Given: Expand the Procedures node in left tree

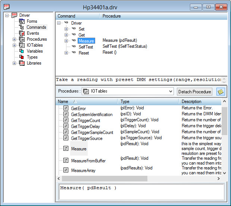Looking at the screenshot, I should [15, 39].
